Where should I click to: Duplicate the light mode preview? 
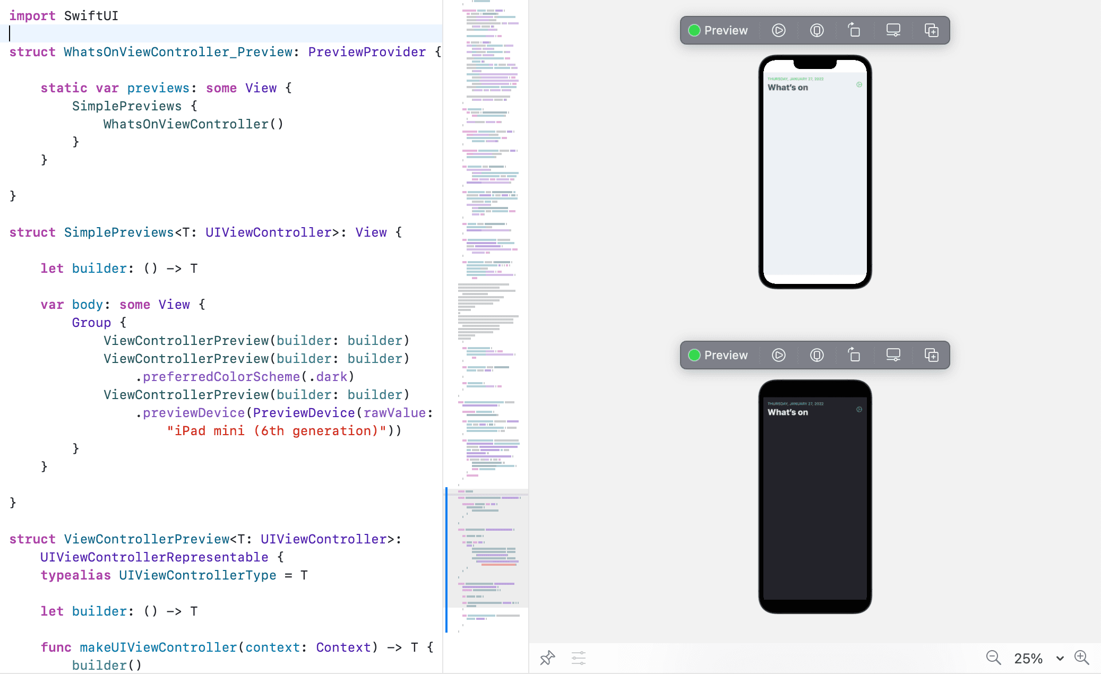point(932,30)
